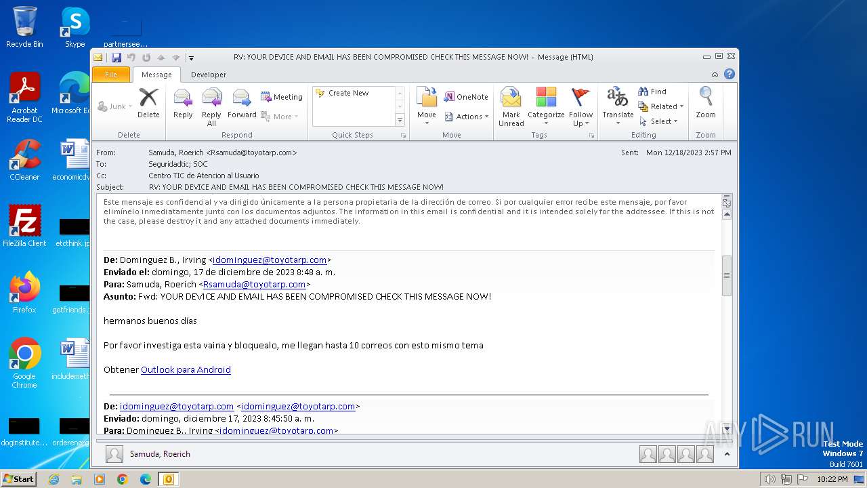
Task: Open Acrobat Reader DC shortcut
Action: (24, 98)
